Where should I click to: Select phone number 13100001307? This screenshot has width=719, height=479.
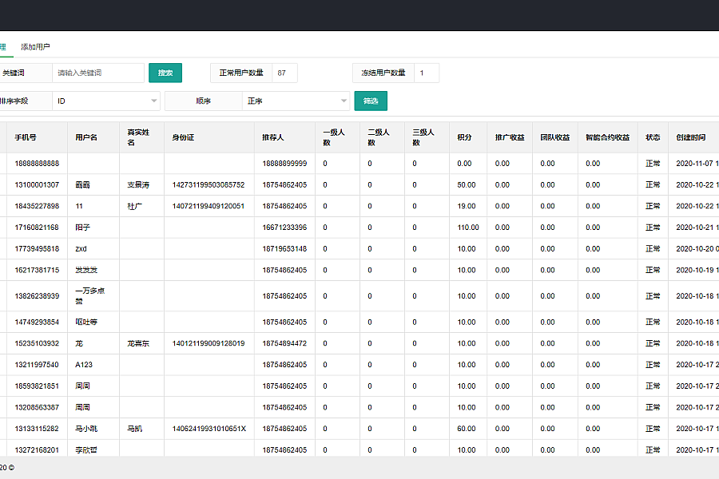[37, 184]
